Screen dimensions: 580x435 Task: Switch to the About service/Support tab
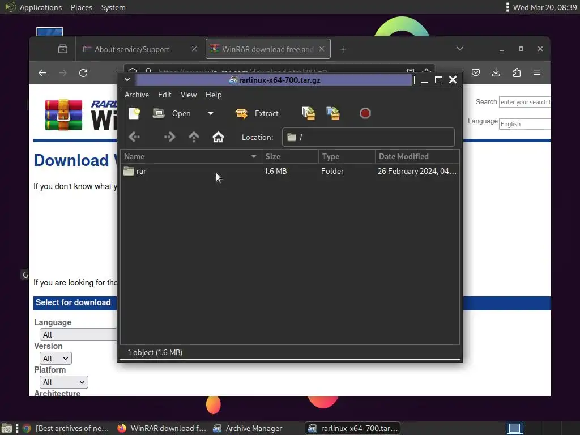[132, 49]
